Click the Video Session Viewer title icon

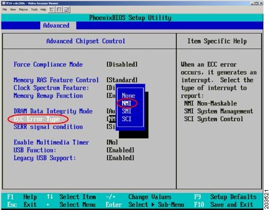[x=3, y=3]
